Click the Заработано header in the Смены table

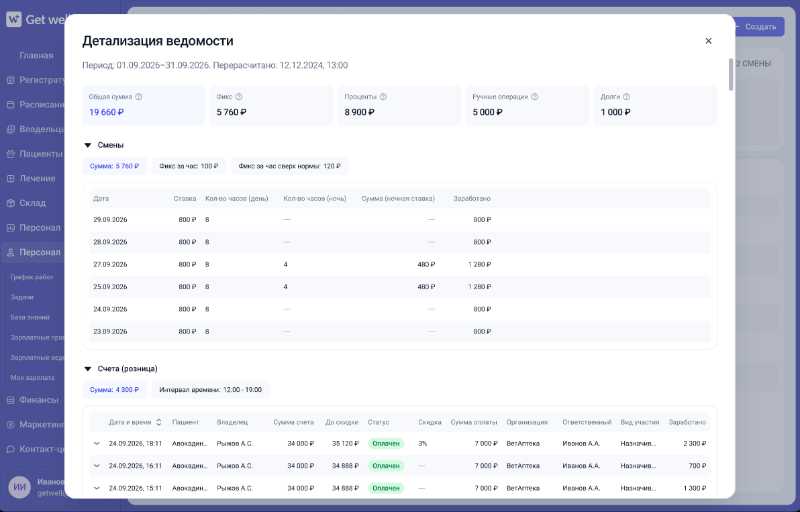[x=472, y=199]
